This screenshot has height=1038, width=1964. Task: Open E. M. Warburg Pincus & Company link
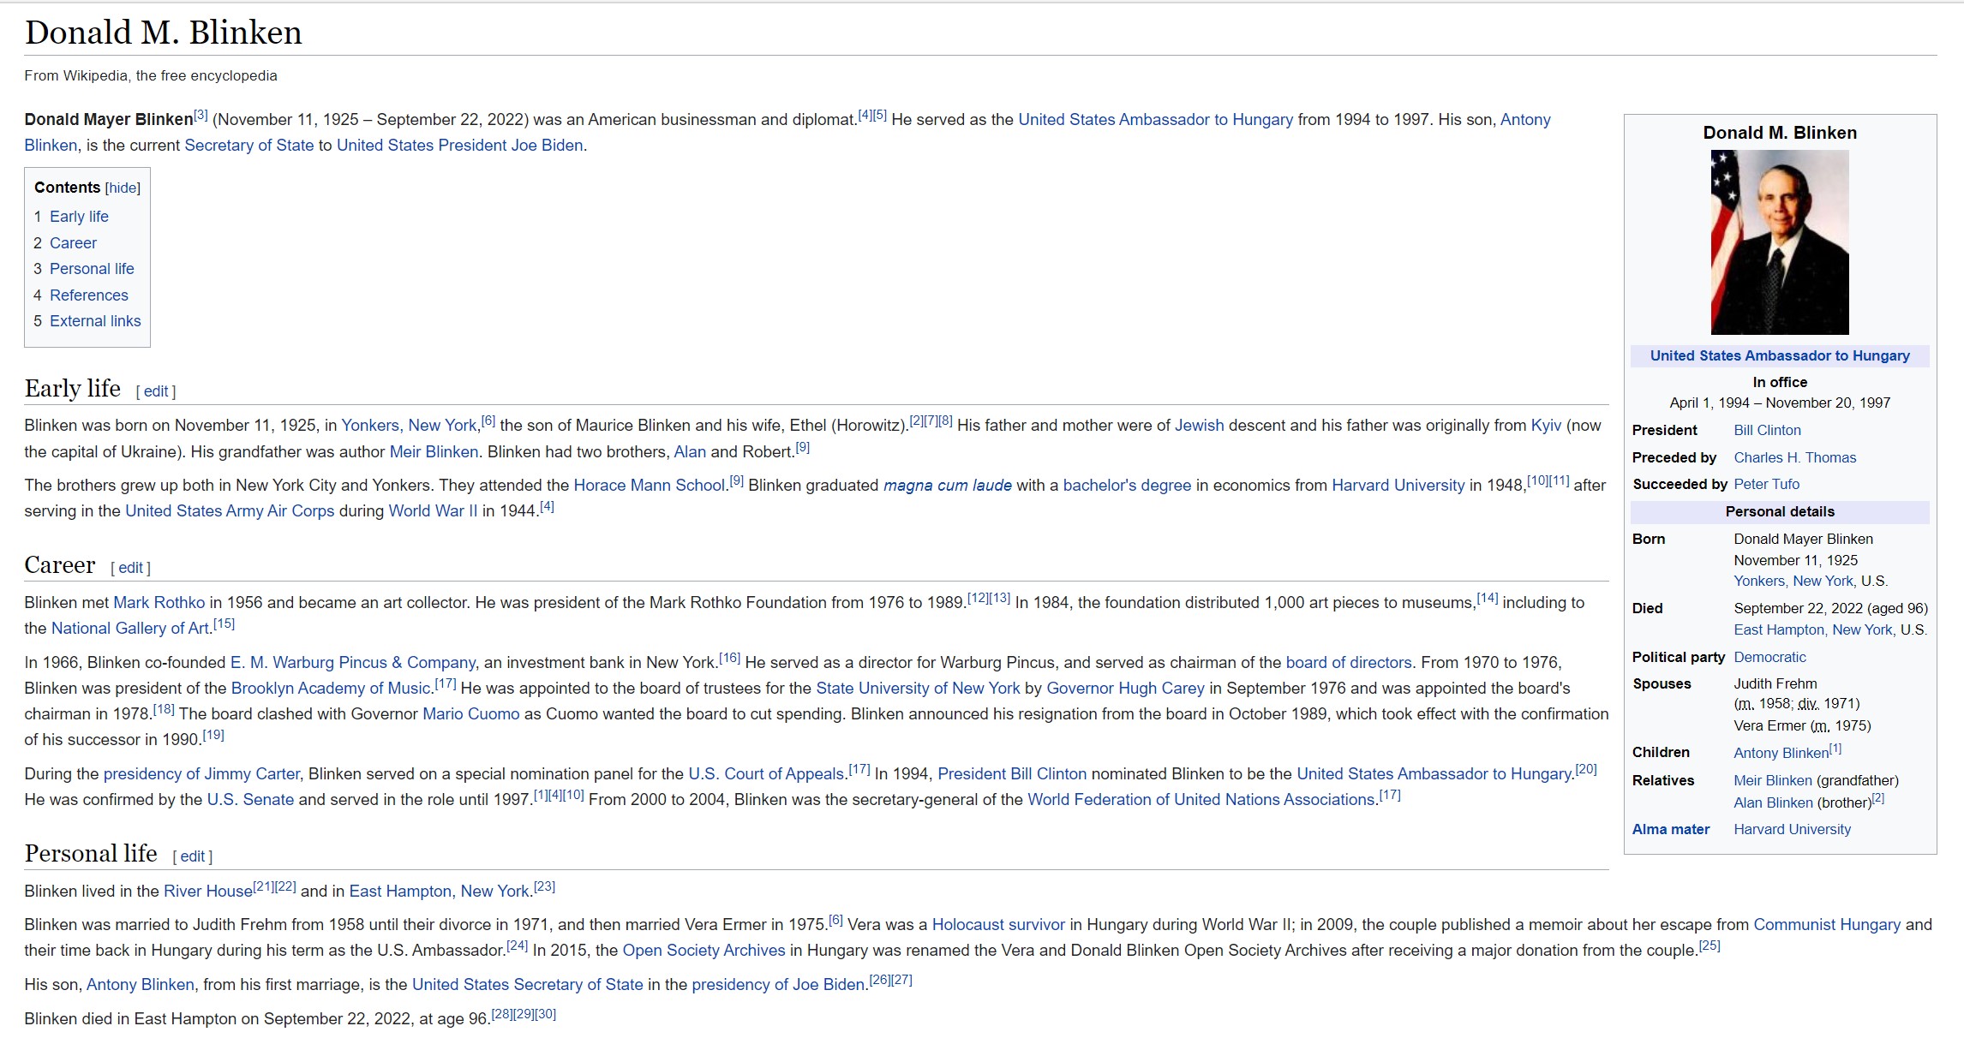coord(352,663)
